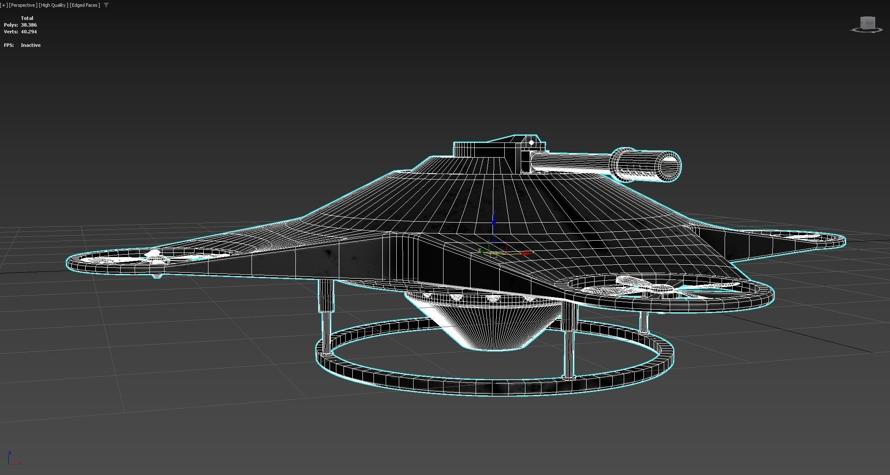This screenshot has height=475, width=890.
Task: Open the Edged Faces per-view menu
Action: pos(85,5)
